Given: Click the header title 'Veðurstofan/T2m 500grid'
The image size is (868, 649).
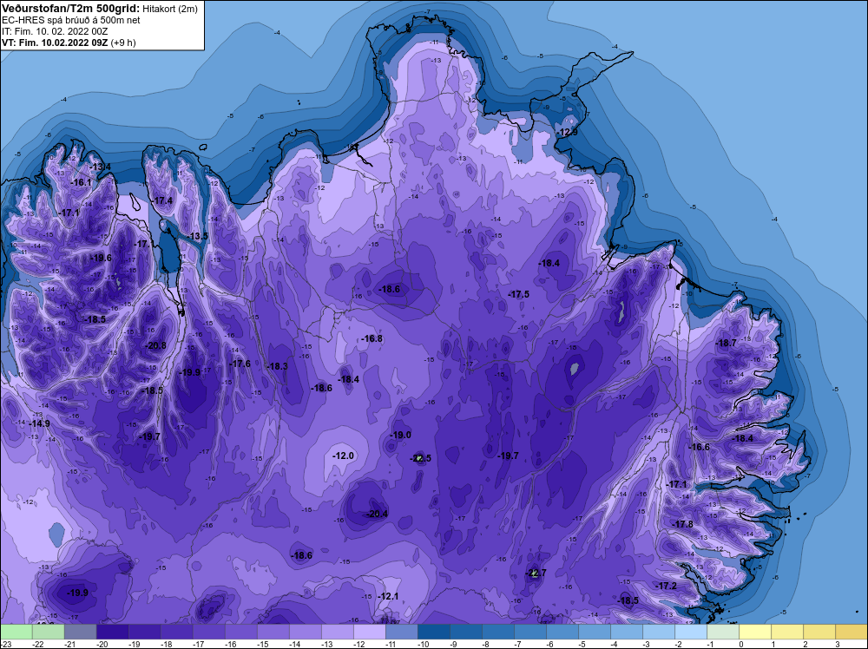Looking at the screenshot, I should tap(71, 9).
